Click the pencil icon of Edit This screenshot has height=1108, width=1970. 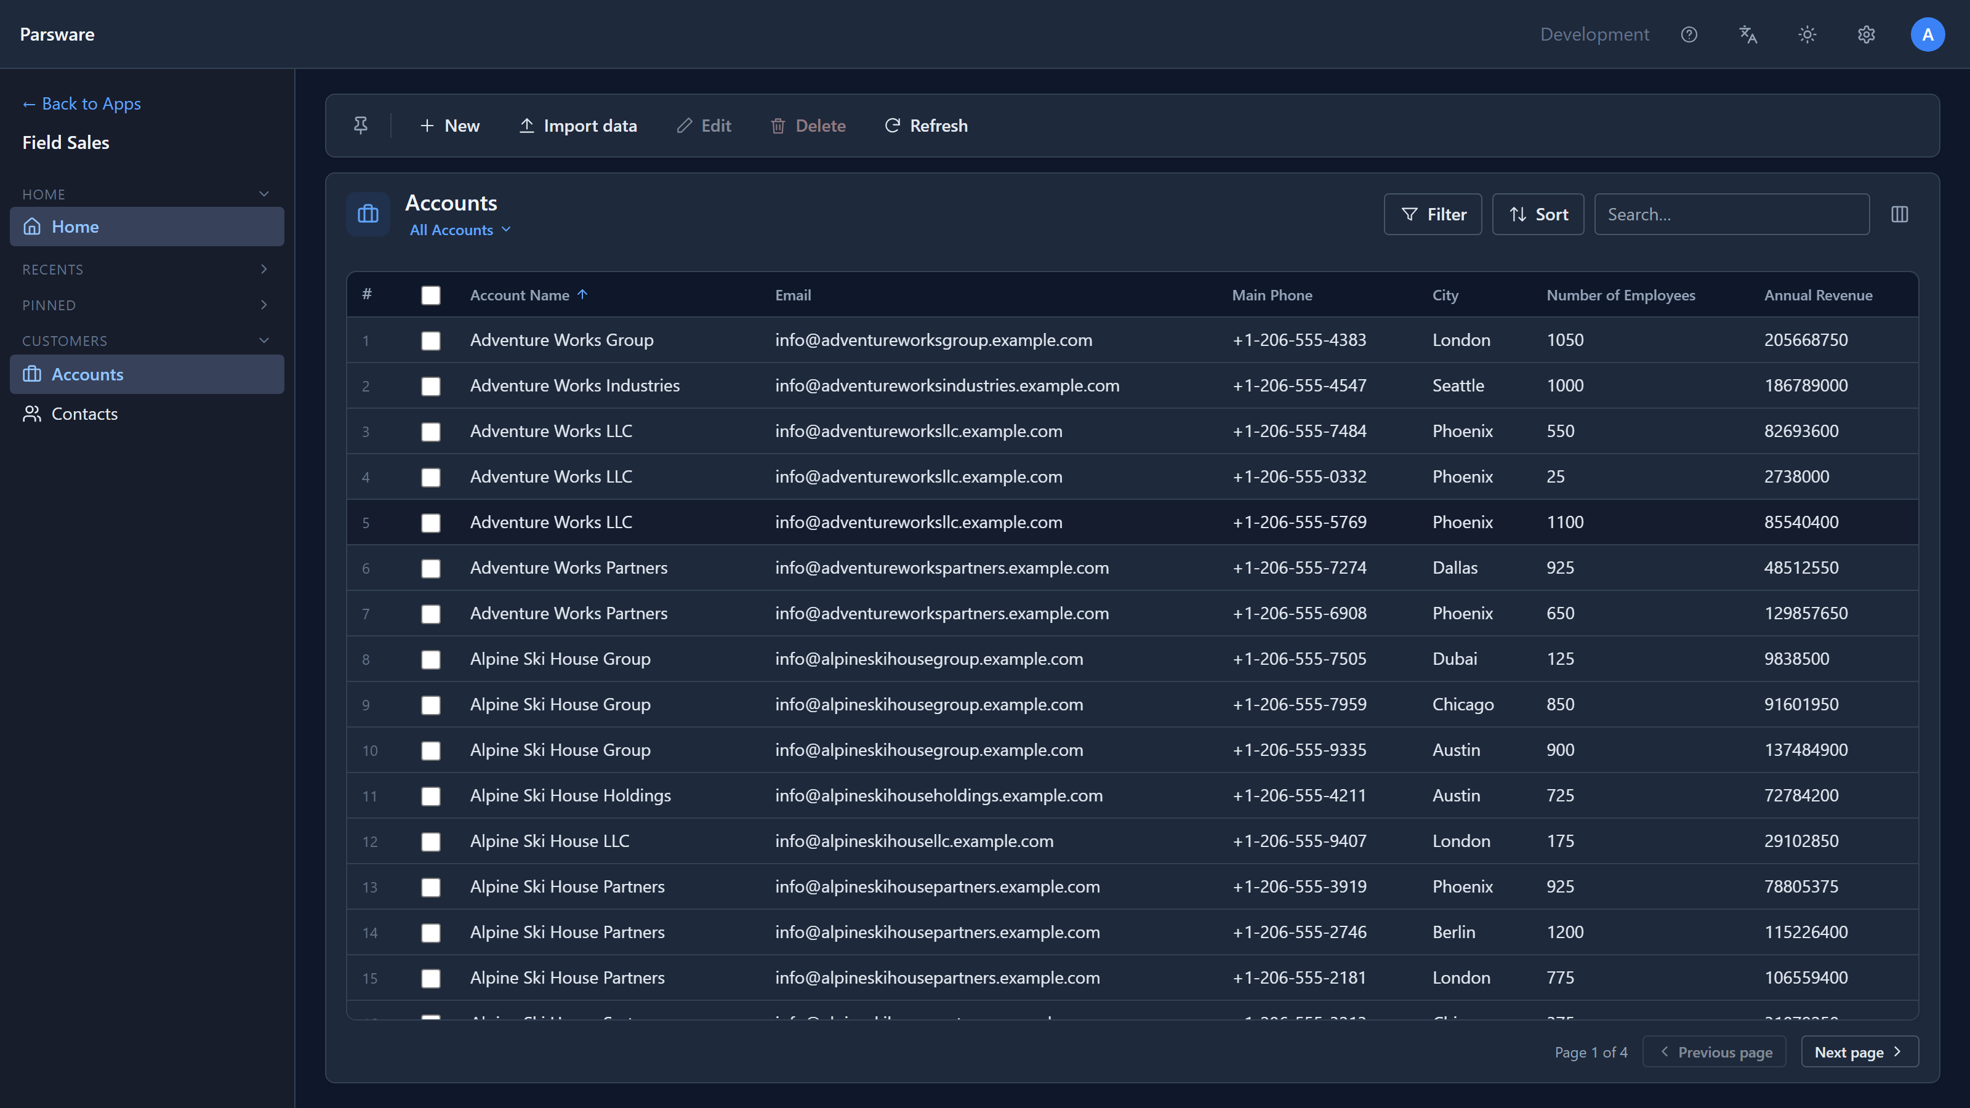point(685,126)
